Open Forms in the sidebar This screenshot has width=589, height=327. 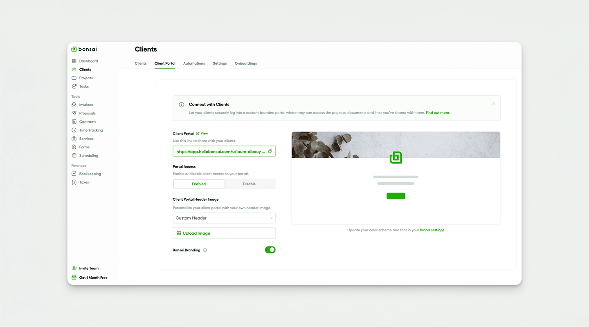click(84, 147)
